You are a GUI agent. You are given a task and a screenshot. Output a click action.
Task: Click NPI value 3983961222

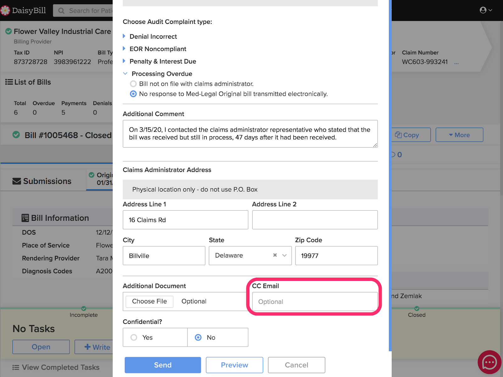point(72,62)
